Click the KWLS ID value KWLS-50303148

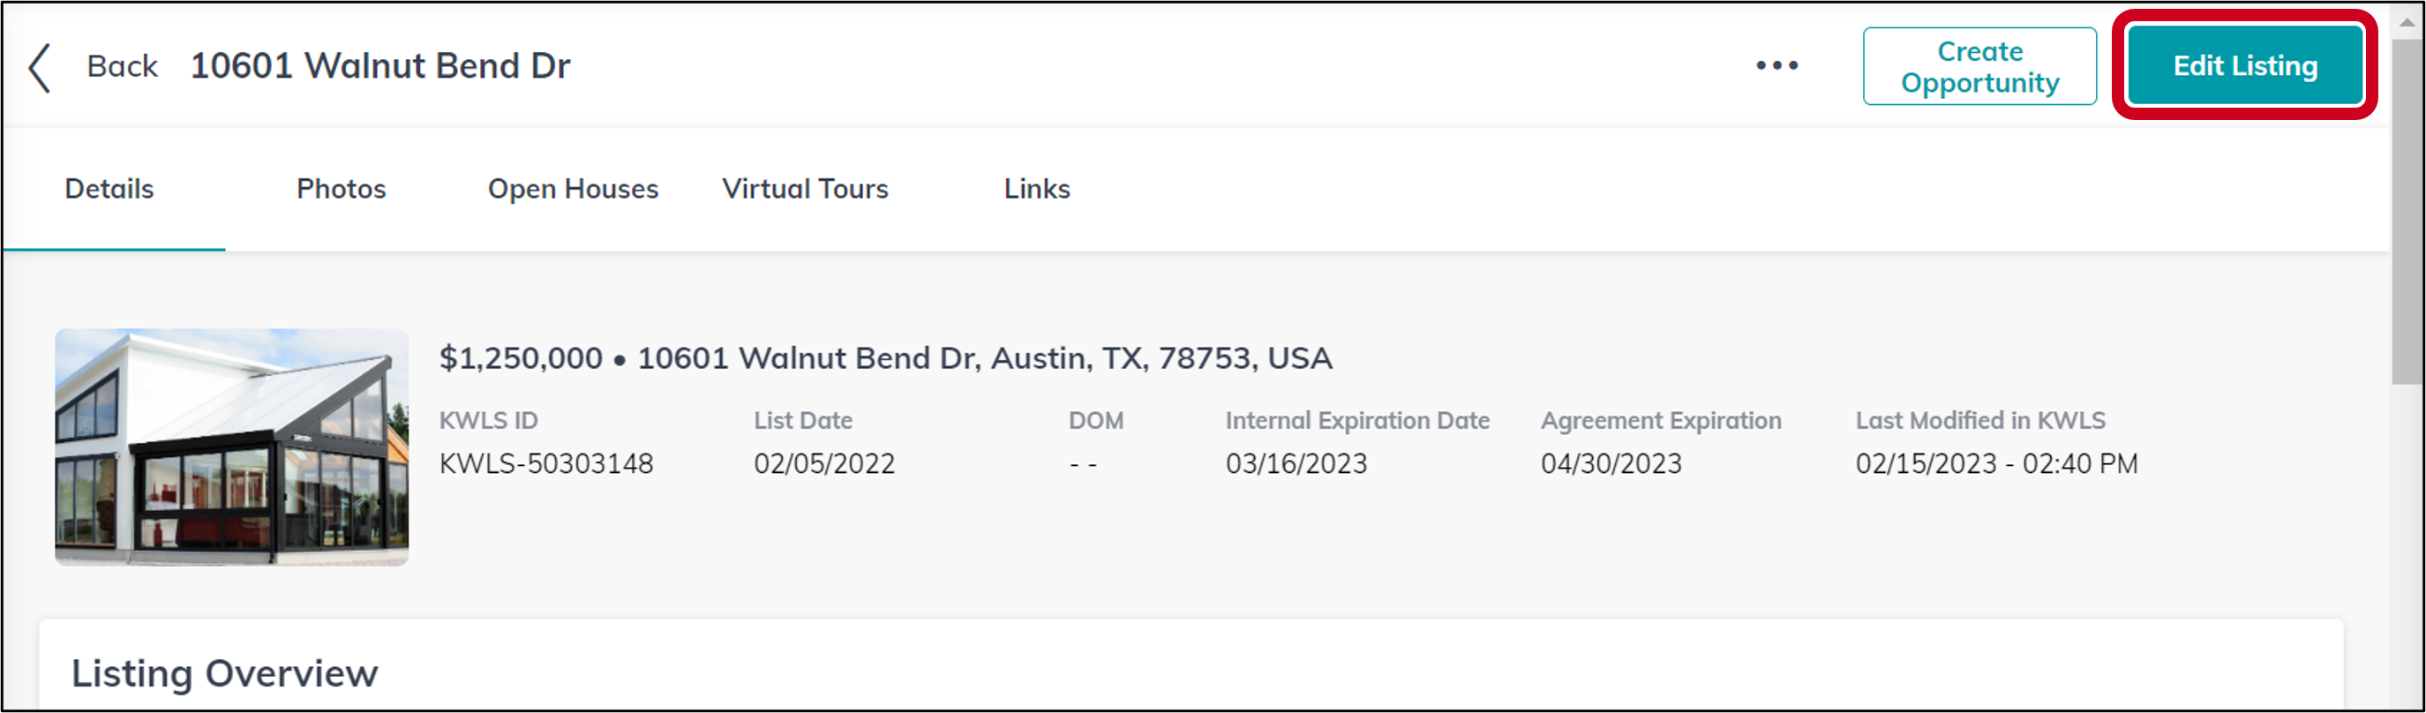pyautogui.click(x=546, y=463)
